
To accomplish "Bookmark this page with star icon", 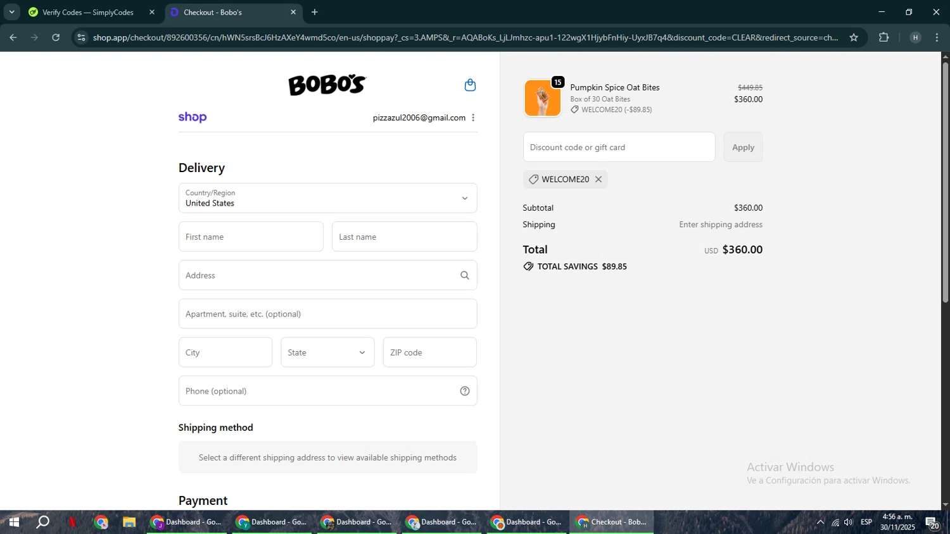I will 854,37.
